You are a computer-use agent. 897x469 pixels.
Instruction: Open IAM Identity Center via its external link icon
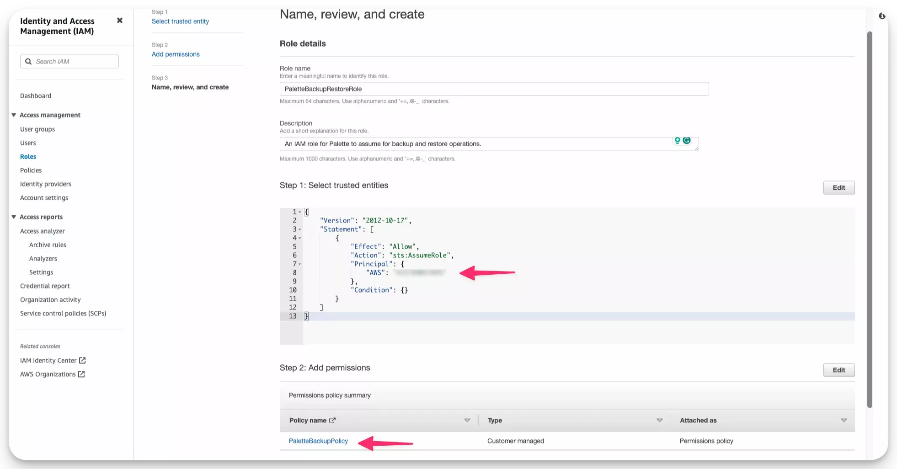pyautogui.click(x=83, y=360)
